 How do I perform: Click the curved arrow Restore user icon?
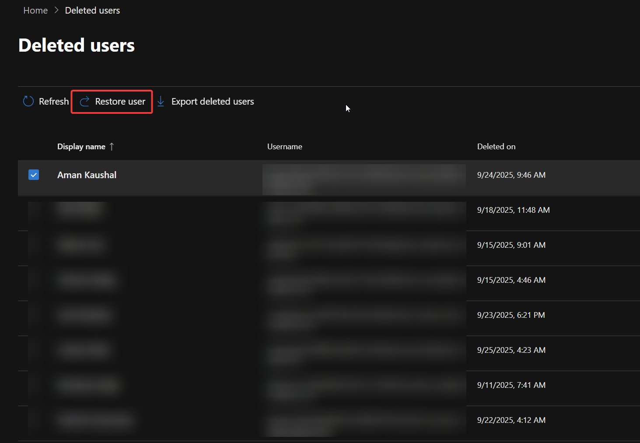click(84, 102)
